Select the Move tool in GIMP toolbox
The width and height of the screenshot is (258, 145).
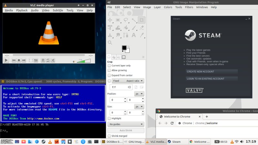110,20
